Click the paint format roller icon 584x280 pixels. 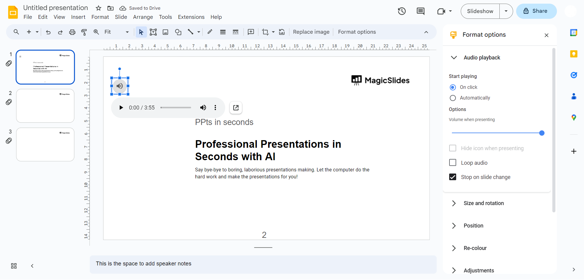pos(84,32)
